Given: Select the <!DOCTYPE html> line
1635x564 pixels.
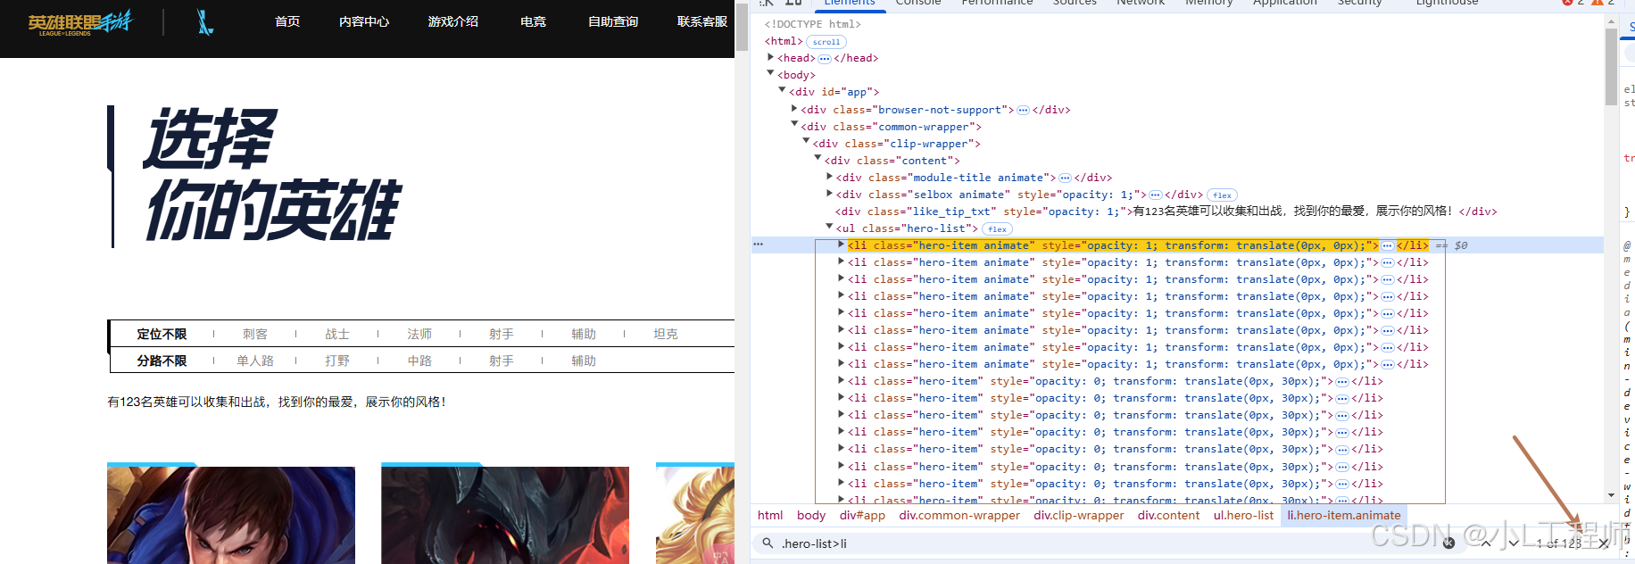Looking at the screenshot, I should coord(812,24).
